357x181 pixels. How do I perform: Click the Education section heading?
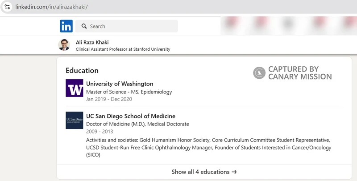82,71
